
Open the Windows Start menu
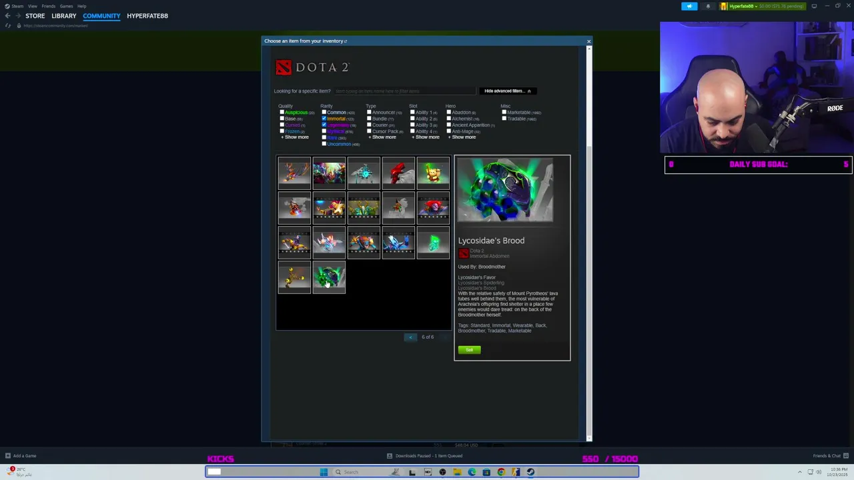pyautogui.click(x=324, y=472)
